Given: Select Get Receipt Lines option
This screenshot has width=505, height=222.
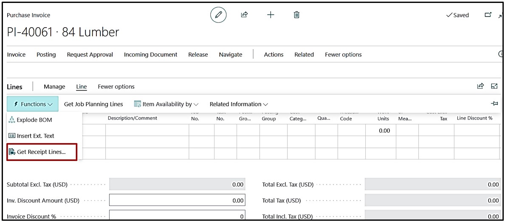Looking at the screenshot, I should (41, 152).
